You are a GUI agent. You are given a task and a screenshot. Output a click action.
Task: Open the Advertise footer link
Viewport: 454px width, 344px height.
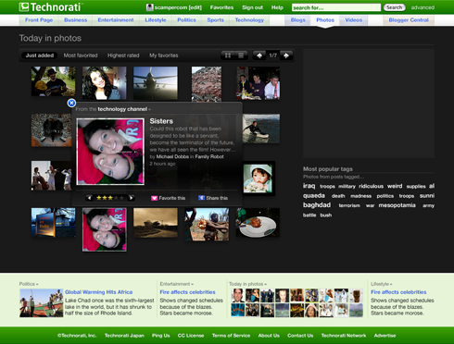385,336
